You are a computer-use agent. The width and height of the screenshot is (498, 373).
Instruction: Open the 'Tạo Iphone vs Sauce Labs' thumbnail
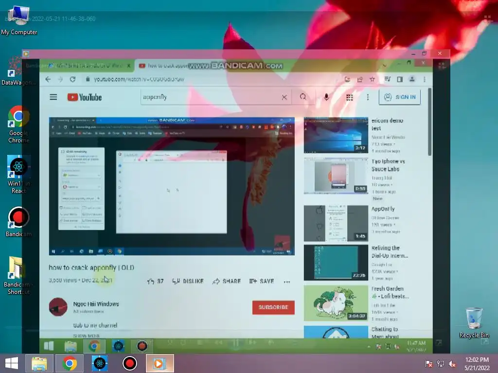click(336, 176)
